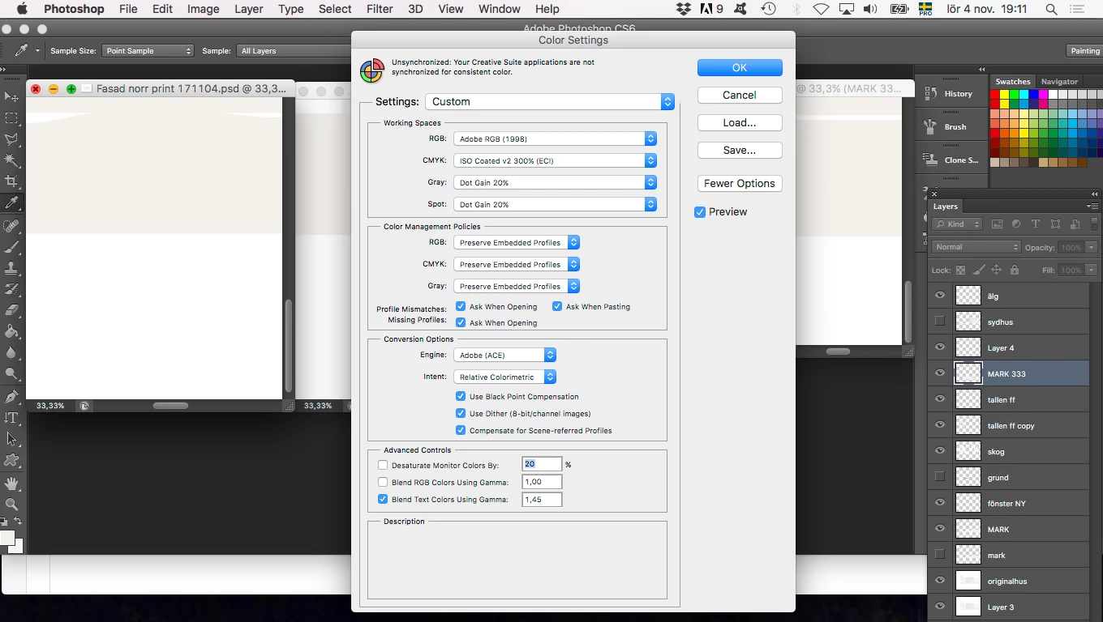Open the RGB color management policy dropdown
The width and height of the screenshot is (1103, 622).
tap(517, 242)
